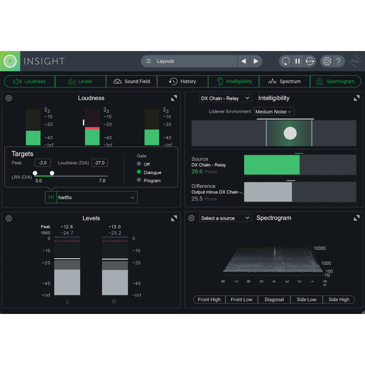
Task: Expand the Spectrogram panel to full view
Action: (x=356, y=218)
